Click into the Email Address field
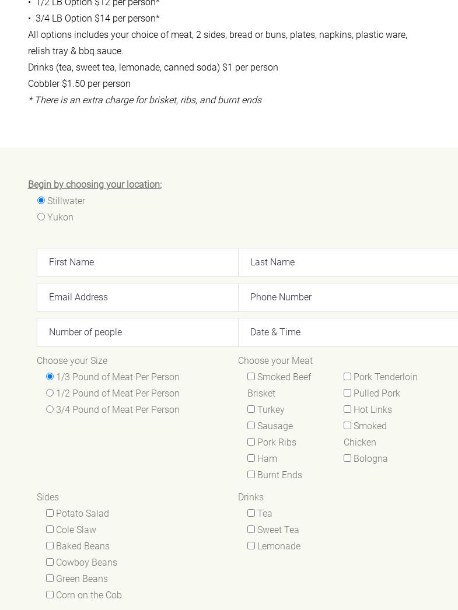Image resolution: width=458 pixels, height=610 pixels. pos(138,297)
